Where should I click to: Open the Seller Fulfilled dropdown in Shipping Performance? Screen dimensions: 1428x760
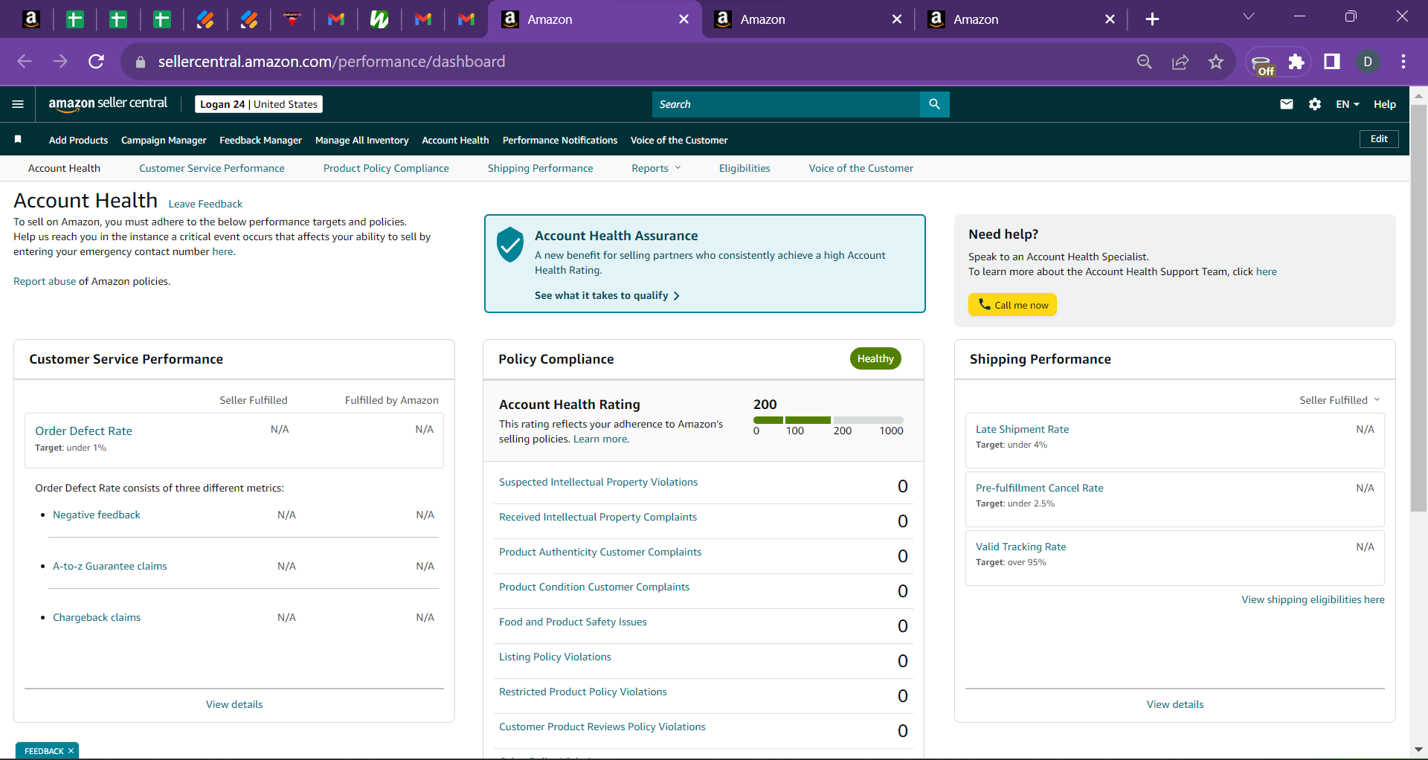1339,400
